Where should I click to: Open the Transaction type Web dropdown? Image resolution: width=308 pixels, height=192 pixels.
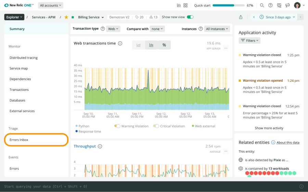(x=113, y=29)
